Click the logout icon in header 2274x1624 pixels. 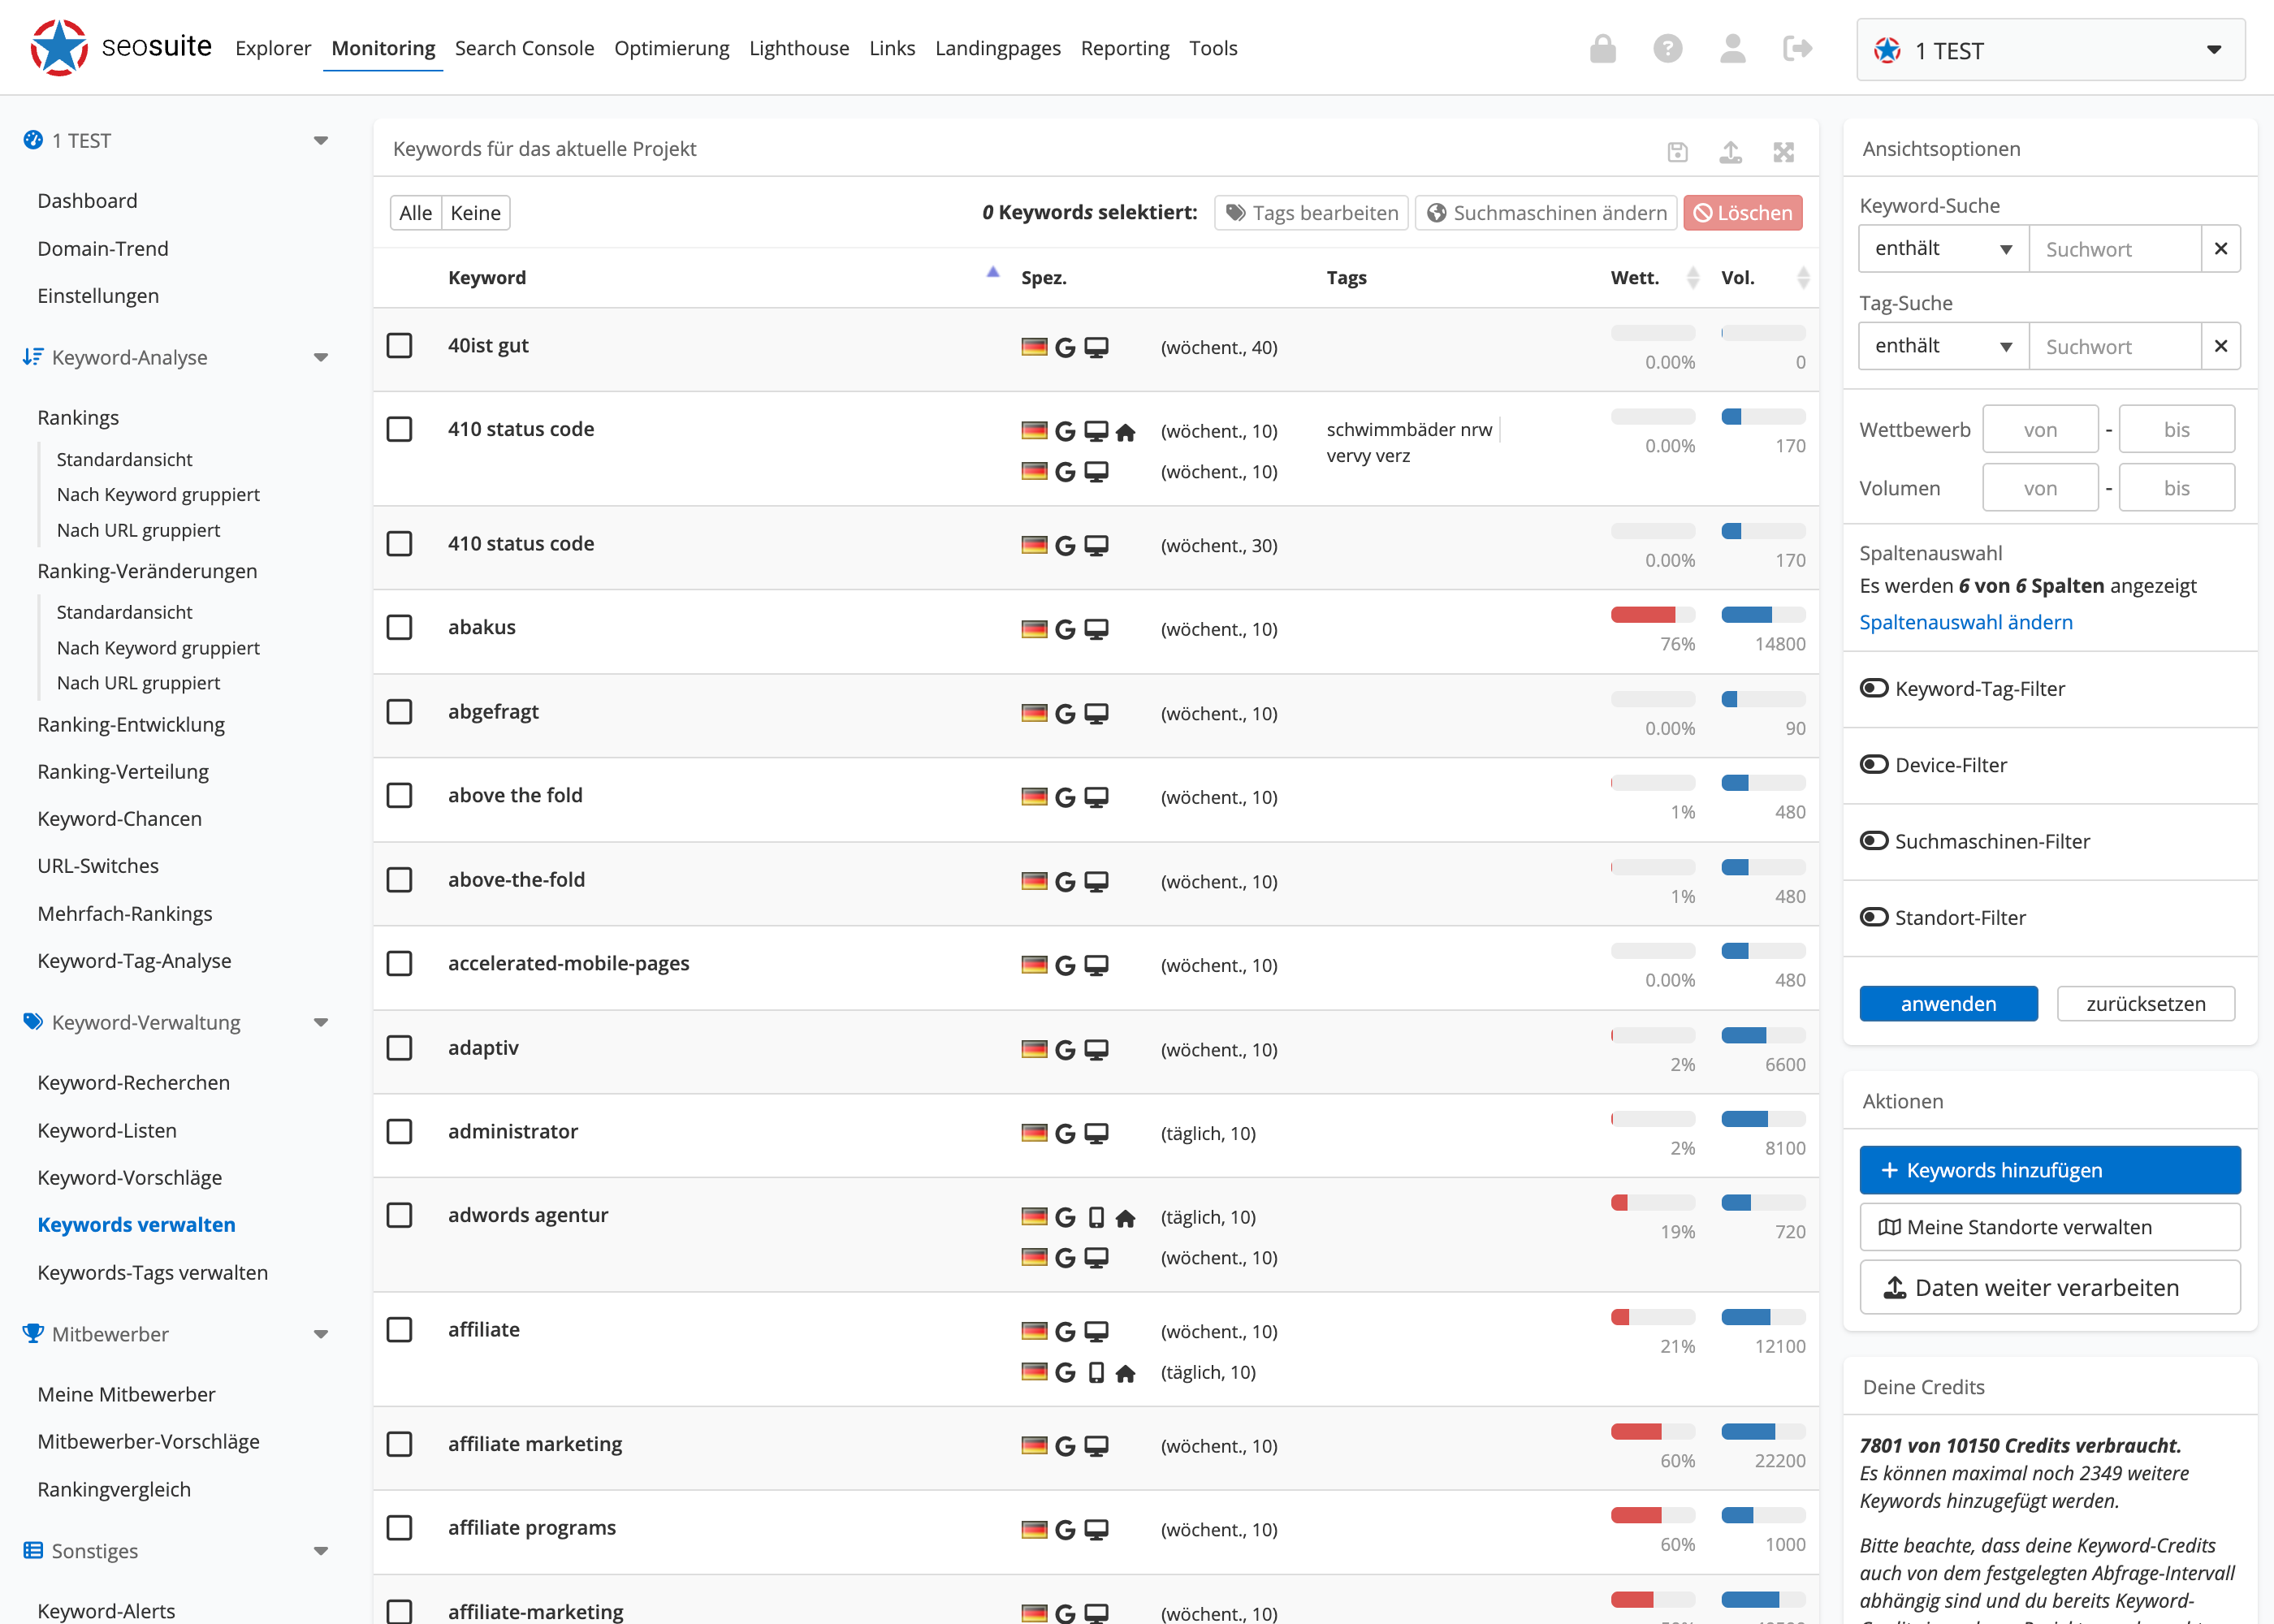[1797, 48]
